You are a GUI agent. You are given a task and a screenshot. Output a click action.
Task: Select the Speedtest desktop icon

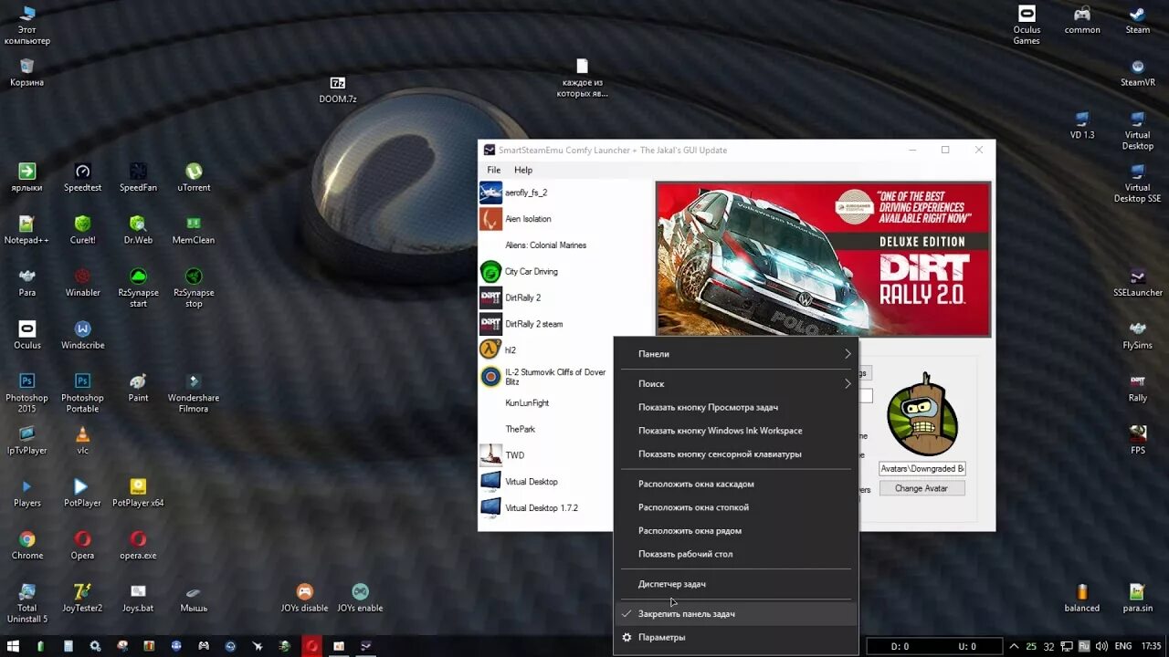[x=82, y=177]
